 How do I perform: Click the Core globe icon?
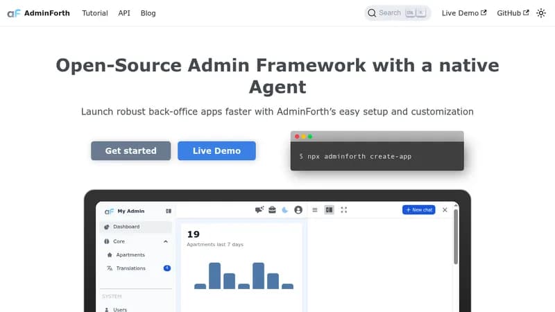tap(107, 241)
